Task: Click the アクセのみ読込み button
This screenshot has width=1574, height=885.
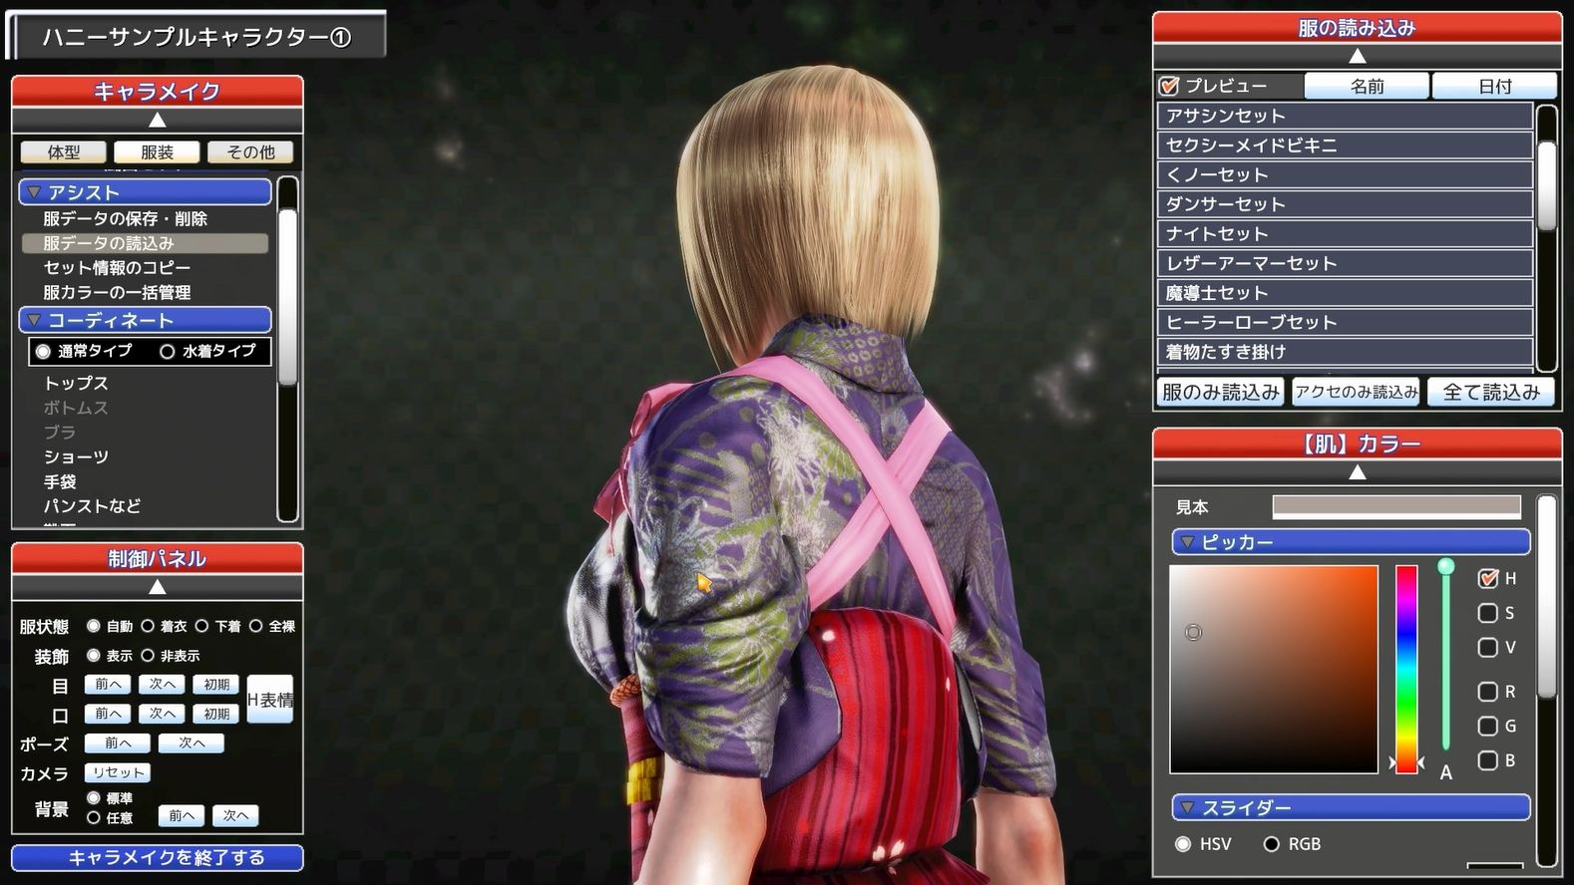Action: click(x=1357, y=392)
